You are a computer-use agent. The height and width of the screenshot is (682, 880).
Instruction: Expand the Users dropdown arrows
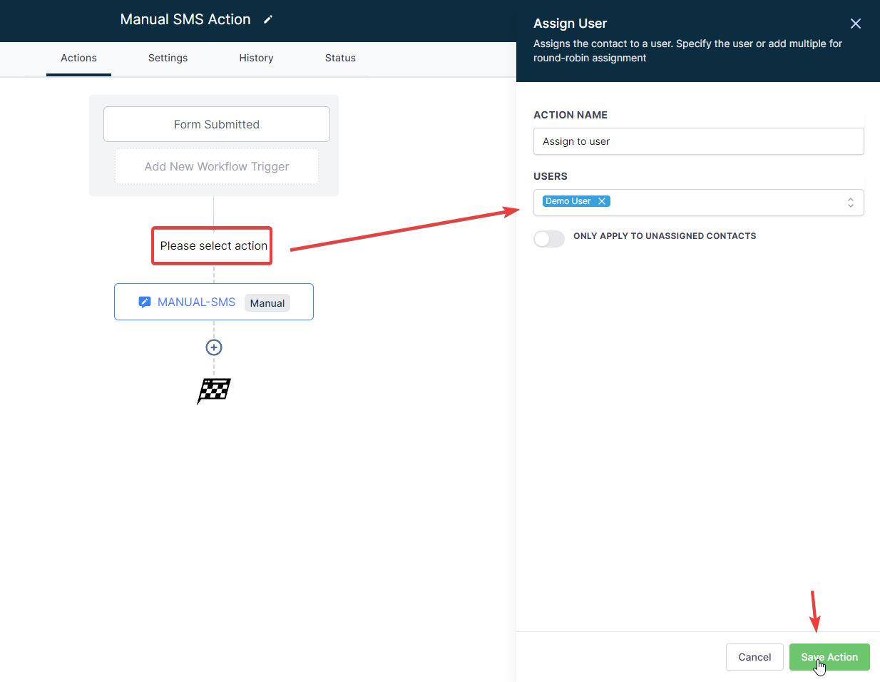pyautogui.click(x=850, y=203)
